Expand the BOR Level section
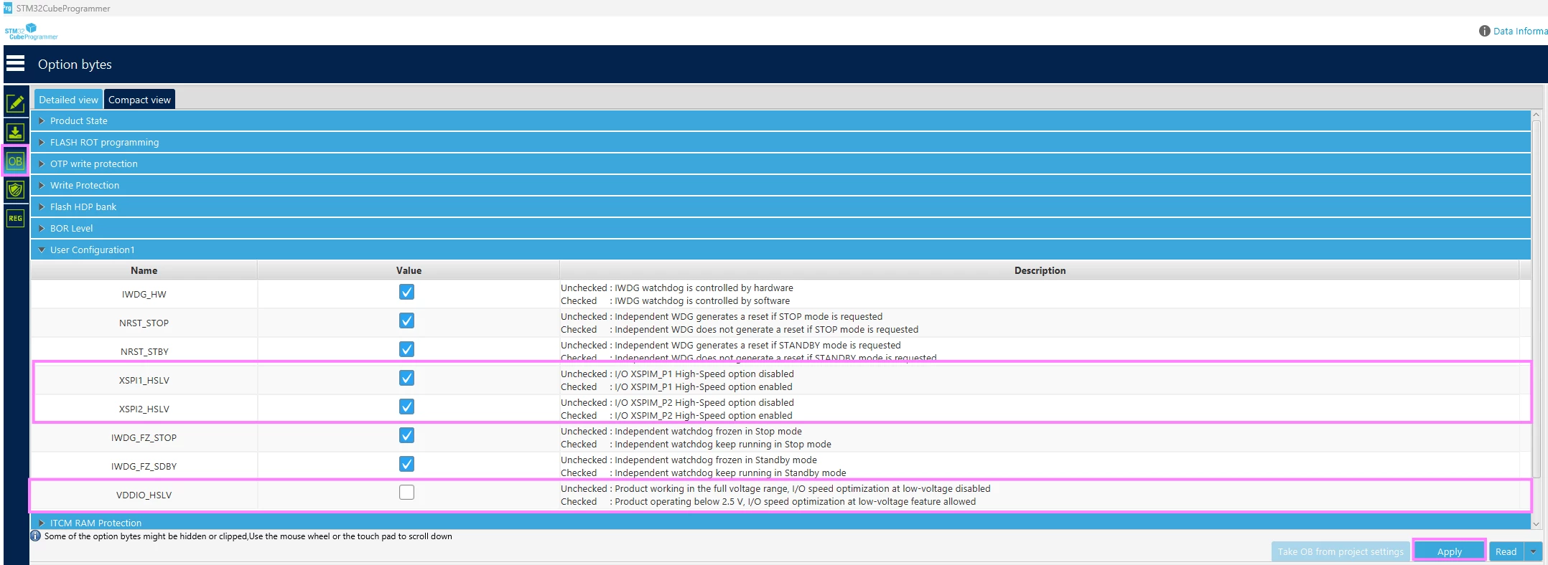The height and width of the screenshot is (565, 1548). point(780,228)
